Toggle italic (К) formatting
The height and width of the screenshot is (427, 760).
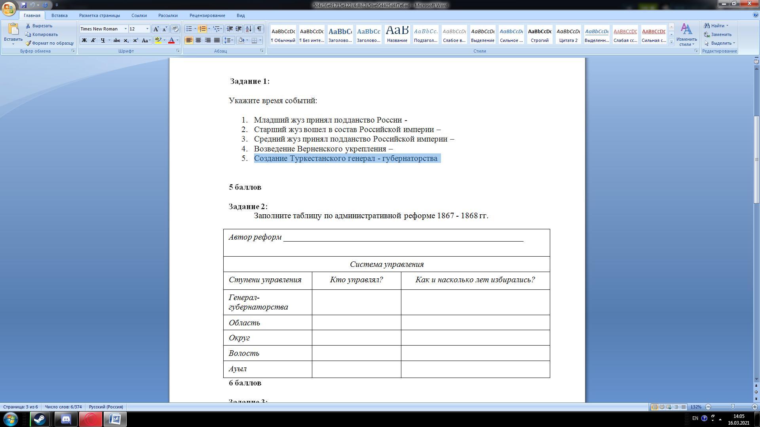93,40
